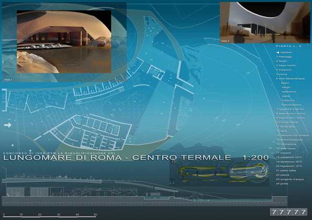Click the 'nebulizzazioni' sub-item in legend
The height and width of the screenshot is (220, 312).
292,105
